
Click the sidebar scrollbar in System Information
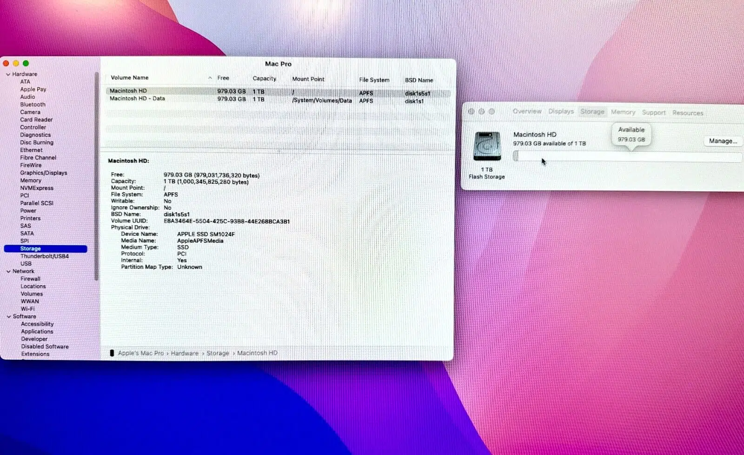[96, 176]
